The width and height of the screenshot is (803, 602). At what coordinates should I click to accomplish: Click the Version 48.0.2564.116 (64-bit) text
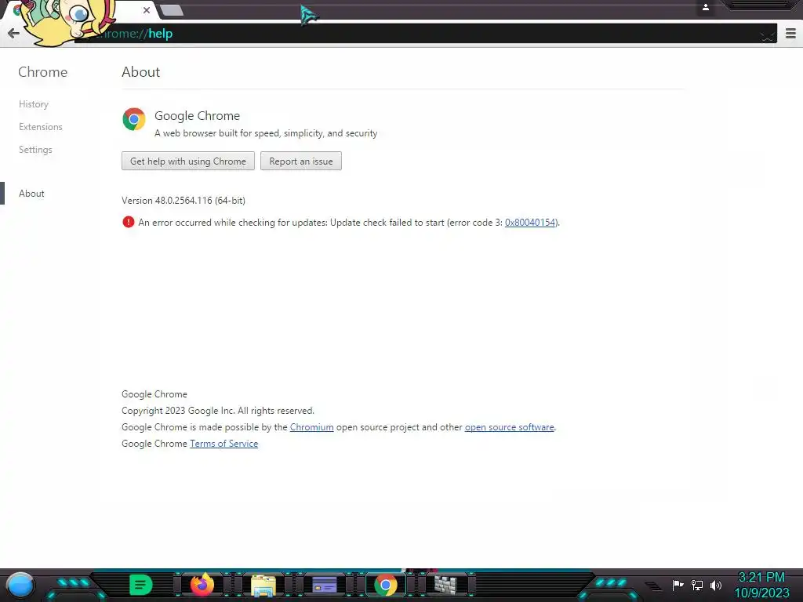point(183,200)
